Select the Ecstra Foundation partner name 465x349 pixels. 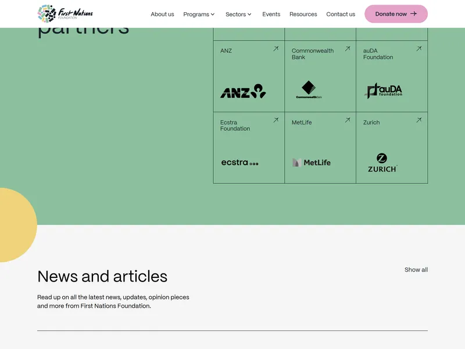coord(235,126)
